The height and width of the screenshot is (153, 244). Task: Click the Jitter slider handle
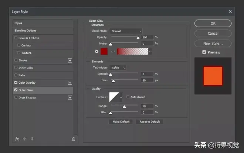point(111,113)
